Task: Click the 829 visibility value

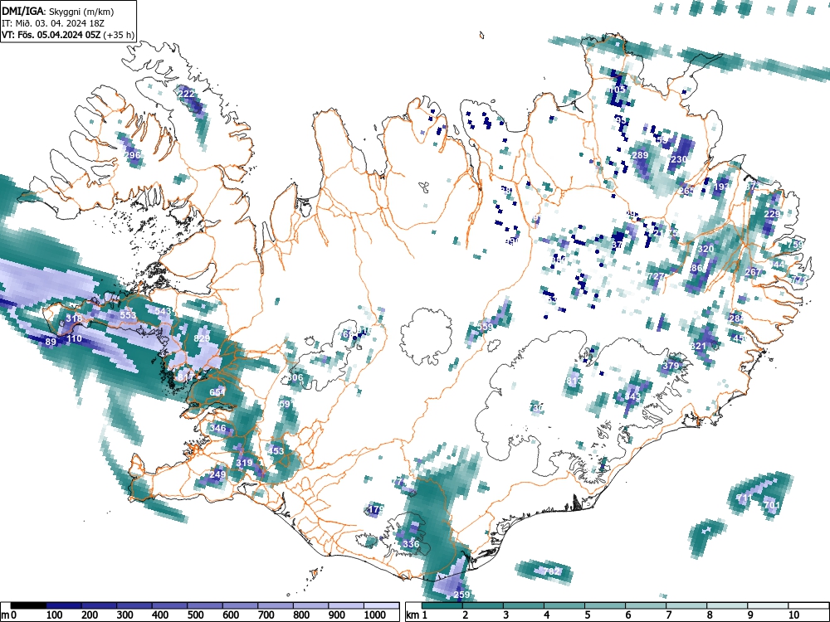Action: click(x=203, y=338)
